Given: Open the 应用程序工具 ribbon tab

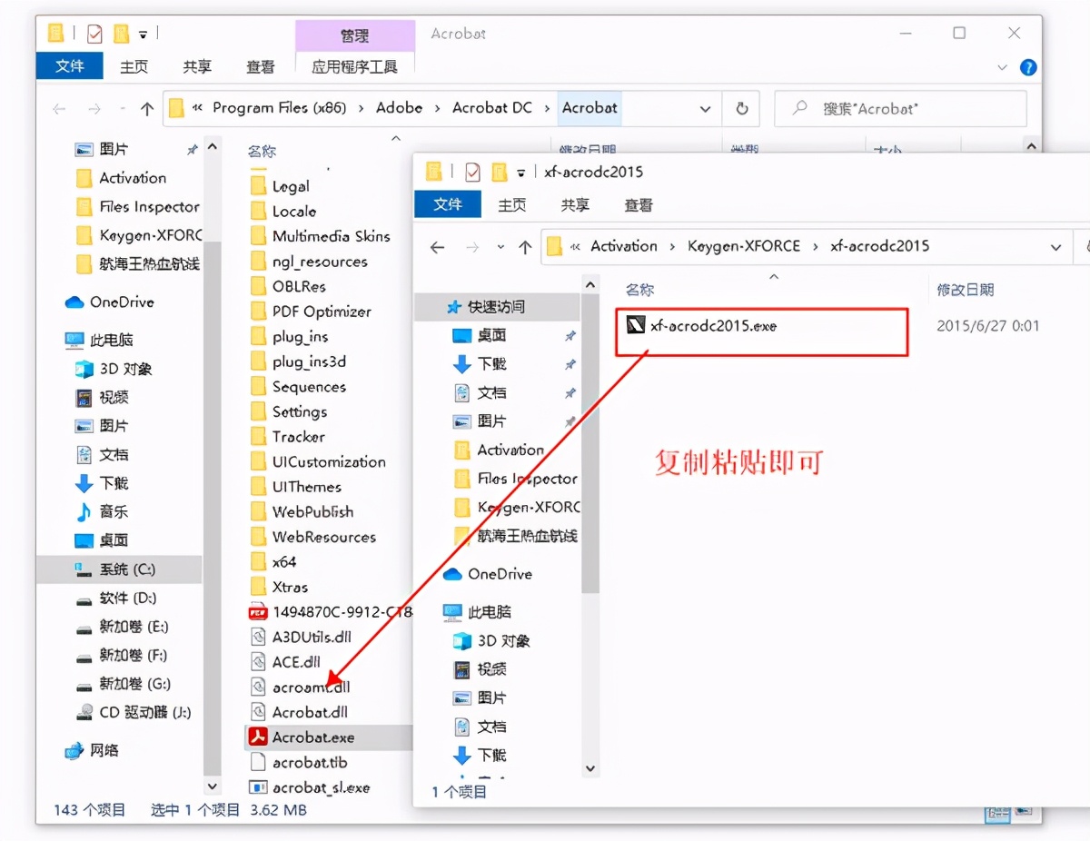Looking at the screenshot, I should (x=354, y=64).
